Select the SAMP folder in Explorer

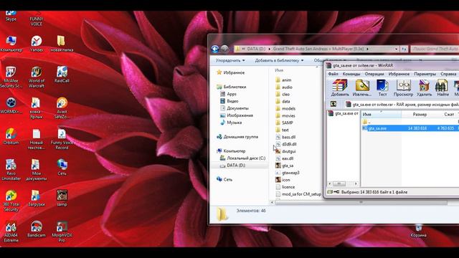[284, 123]
